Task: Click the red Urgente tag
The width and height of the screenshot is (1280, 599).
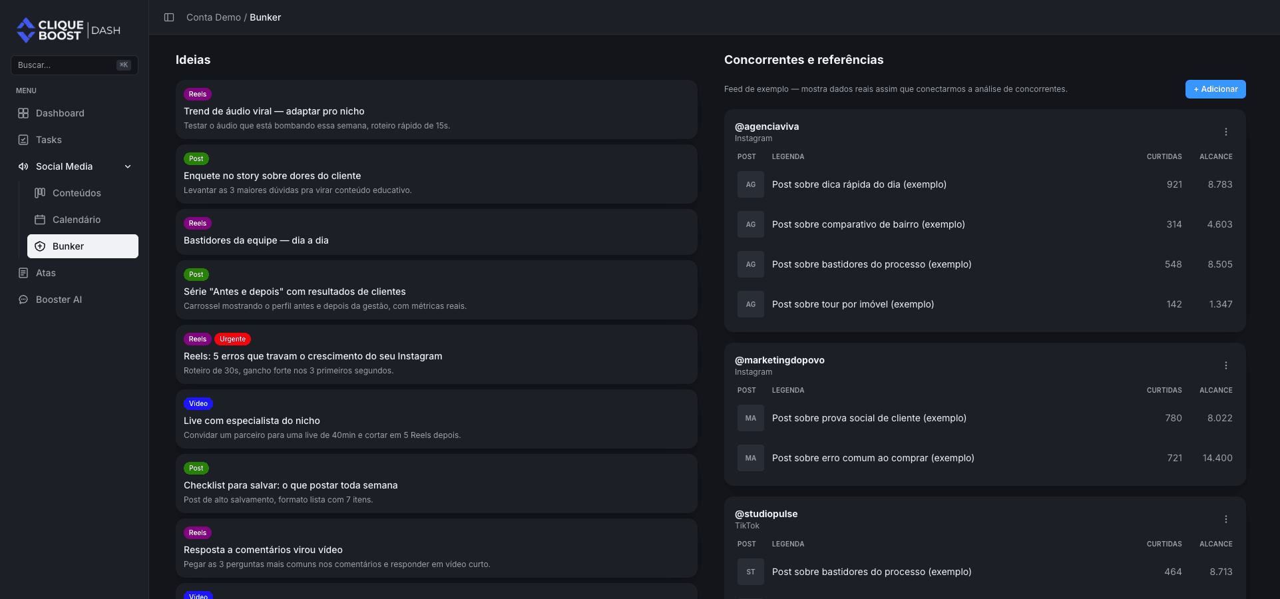Action: tap(233, 339)
